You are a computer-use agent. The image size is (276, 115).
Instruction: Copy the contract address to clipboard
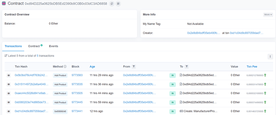click(112, 3)
